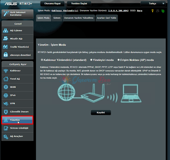This screenshot has height=160, width=170.
Task: Click the Kablosuz wifi signal icon
Action: point(6,70)
